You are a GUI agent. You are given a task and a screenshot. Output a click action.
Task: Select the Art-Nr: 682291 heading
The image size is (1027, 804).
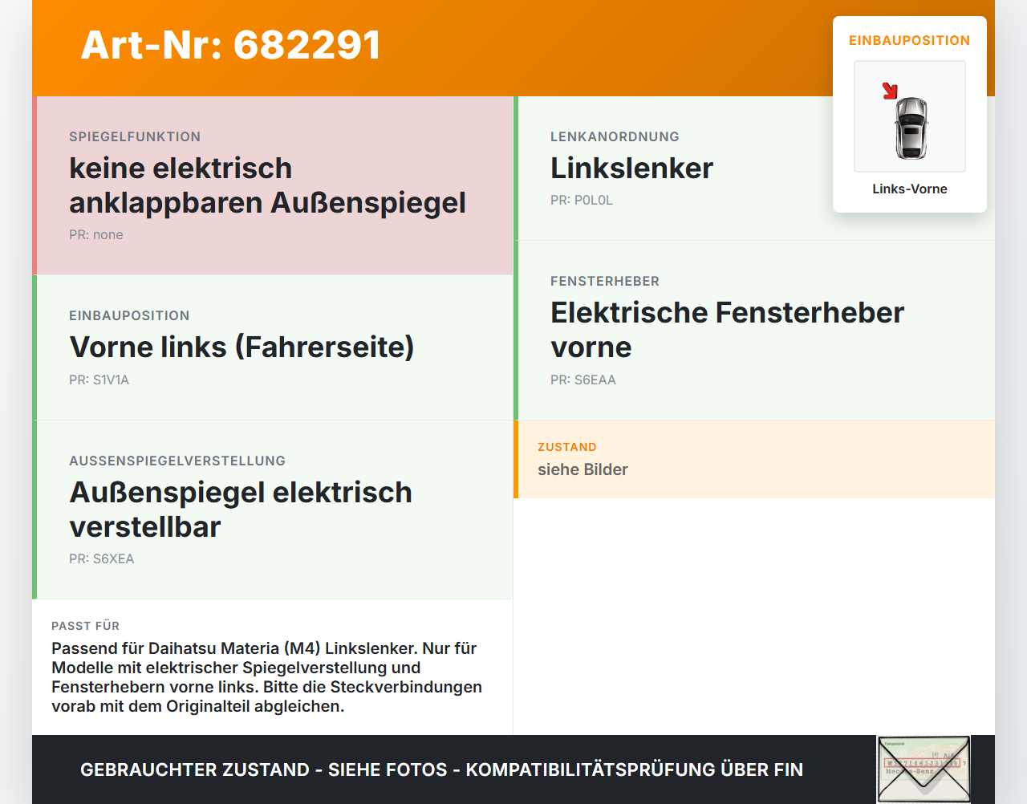click(x=231, y=45)
